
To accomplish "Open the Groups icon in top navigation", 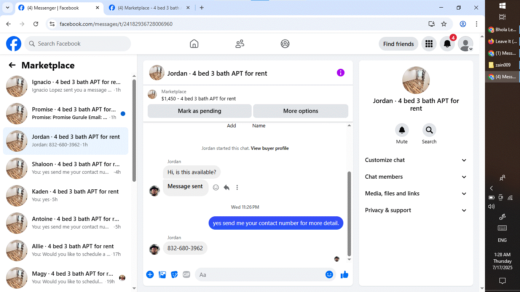I will [x=285, y=44].
